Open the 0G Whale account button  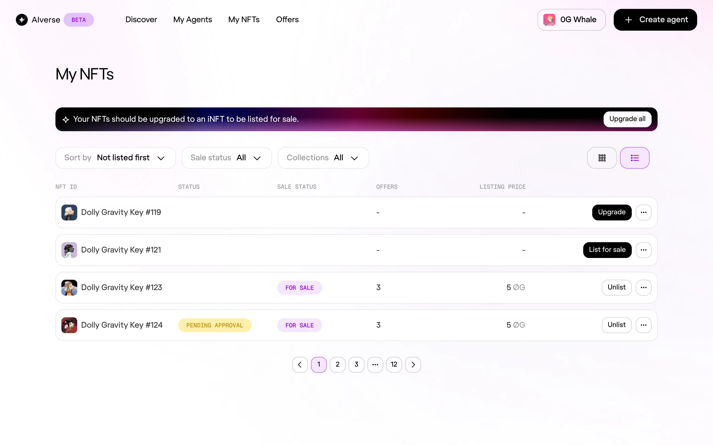pos(571,20)
